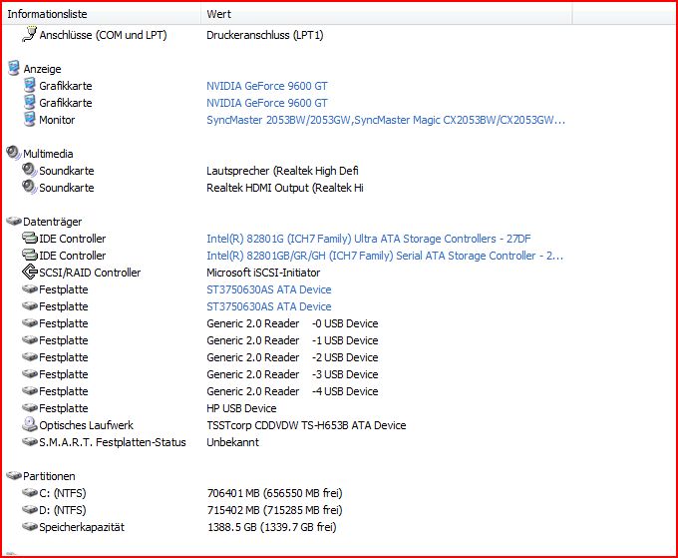Click the S.M.A.R.T. Festplatten-Status icon
This screenshot has width=678, height=558.
point(30,441)
